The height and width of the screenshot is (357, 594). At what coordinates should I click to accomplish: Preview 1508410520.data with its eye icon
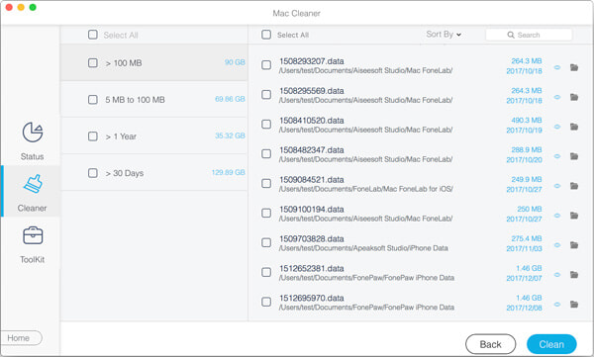tap(557, 127)
